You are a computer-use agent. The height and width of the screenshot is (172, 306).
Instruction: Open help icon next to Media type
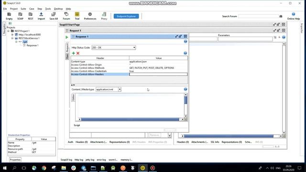click(x=186, y=89)
